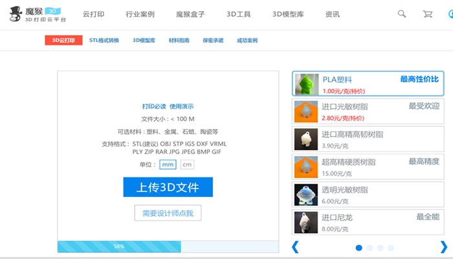Select the first carousel page dot
The width and height of the screenshot is (453, 259).
pyautogui.click(x=359, y=247)
